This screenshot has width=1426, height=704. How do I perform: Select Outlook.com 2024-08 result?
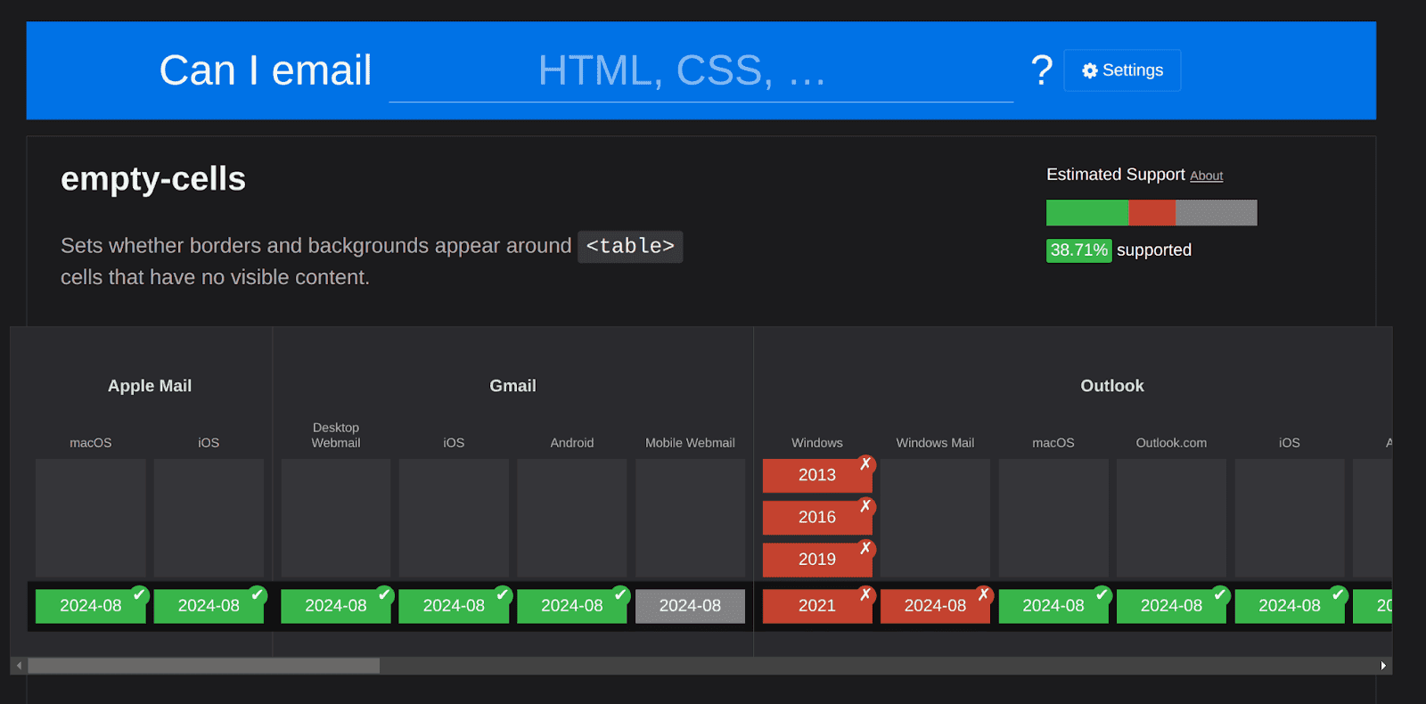[1171, 606]
